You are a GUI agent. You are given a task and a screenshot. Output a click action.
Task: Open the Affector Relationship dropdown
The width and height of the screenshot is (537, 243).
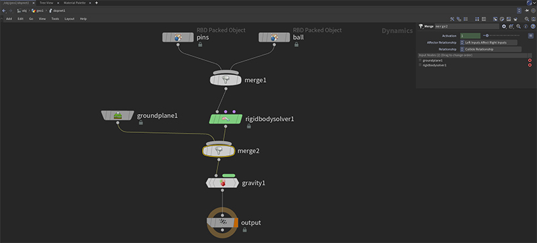click(x=489, y=42)
